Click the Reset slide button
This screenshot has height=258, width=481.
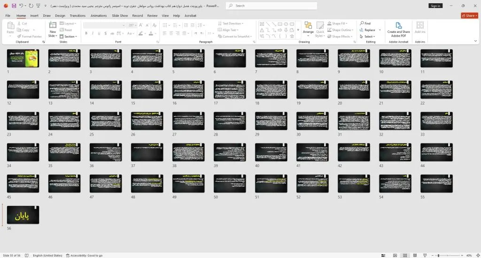(66, 30)
